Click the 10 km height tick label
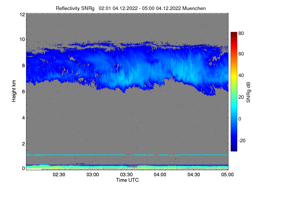 (x=22, y=39)
